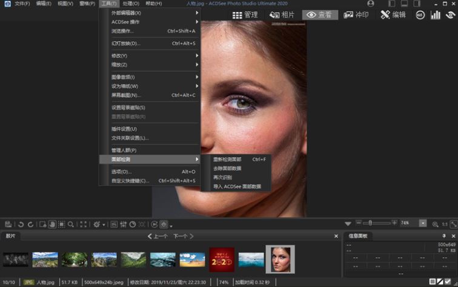Rotate image left with counterclockwise arrow icon
458x287 pixels.
tap(21, 224)
